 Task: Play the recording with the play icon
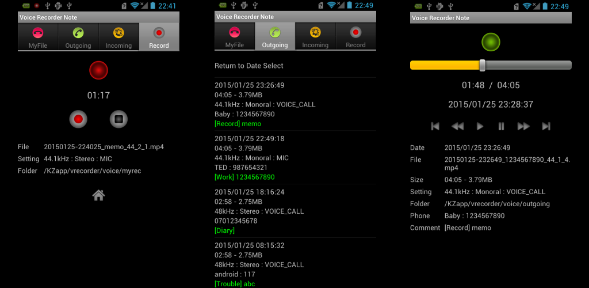click(480, 126)
